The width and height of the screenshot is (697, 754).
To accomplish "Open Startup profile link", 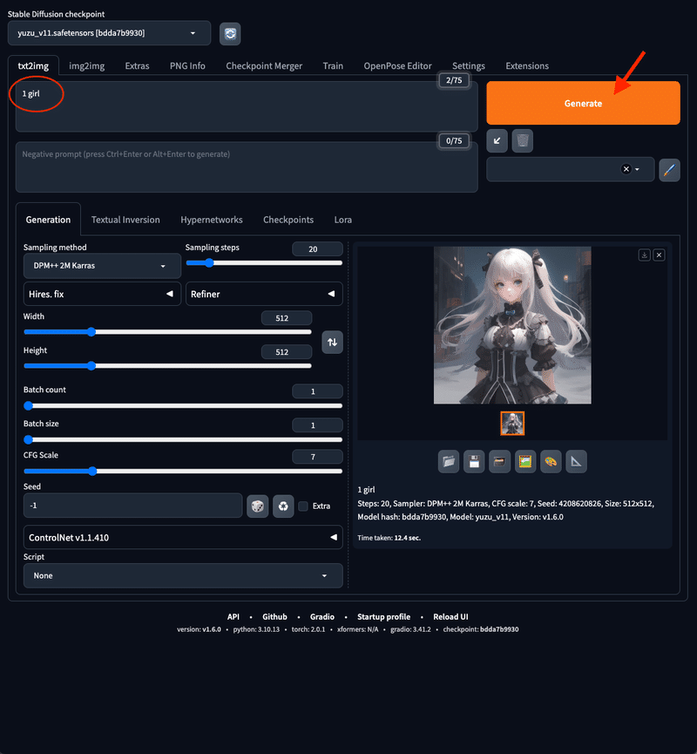I will (x=383, y=617).
